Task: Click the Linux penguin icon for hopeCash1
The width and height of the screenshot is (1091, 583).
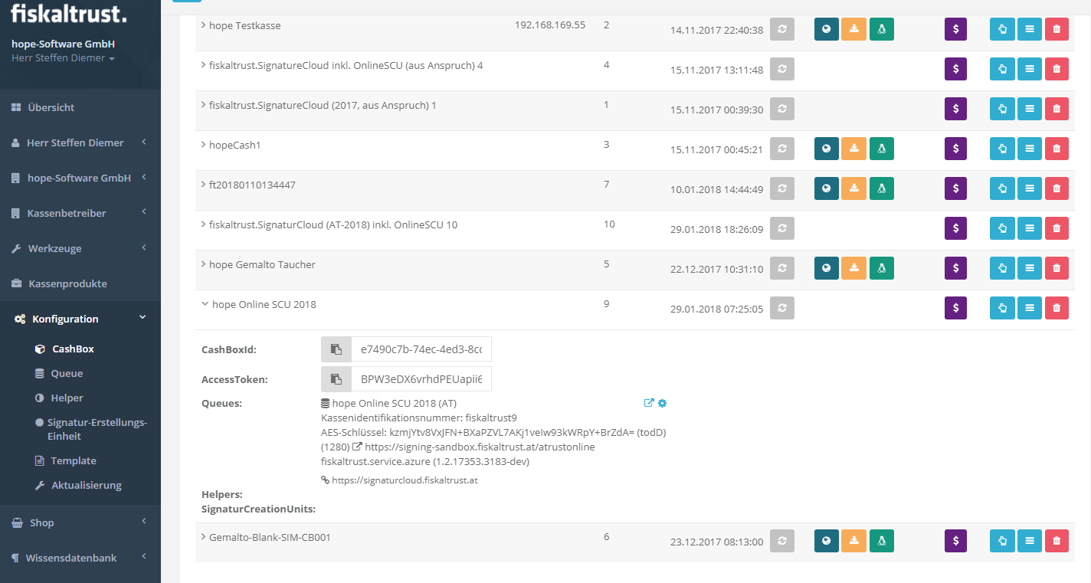Action: coord(882,149)
